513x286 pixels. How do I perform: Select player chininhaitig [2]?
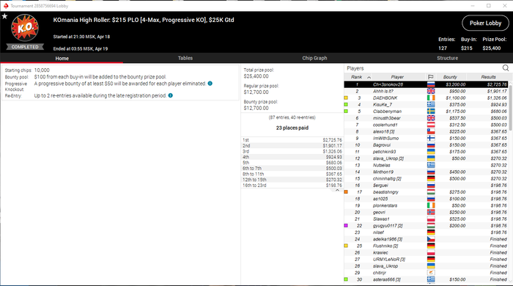coord(387,179)
